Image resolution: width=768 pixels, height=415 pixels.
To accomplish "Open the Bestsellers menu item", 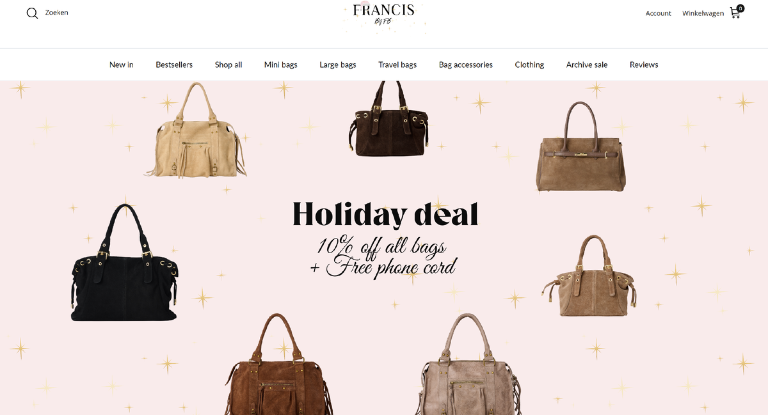I will point(174,65).
